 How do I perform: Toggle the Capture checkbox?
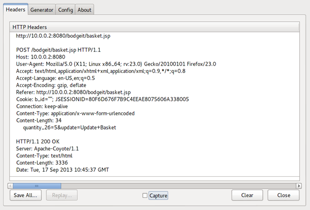coord(145,196)
